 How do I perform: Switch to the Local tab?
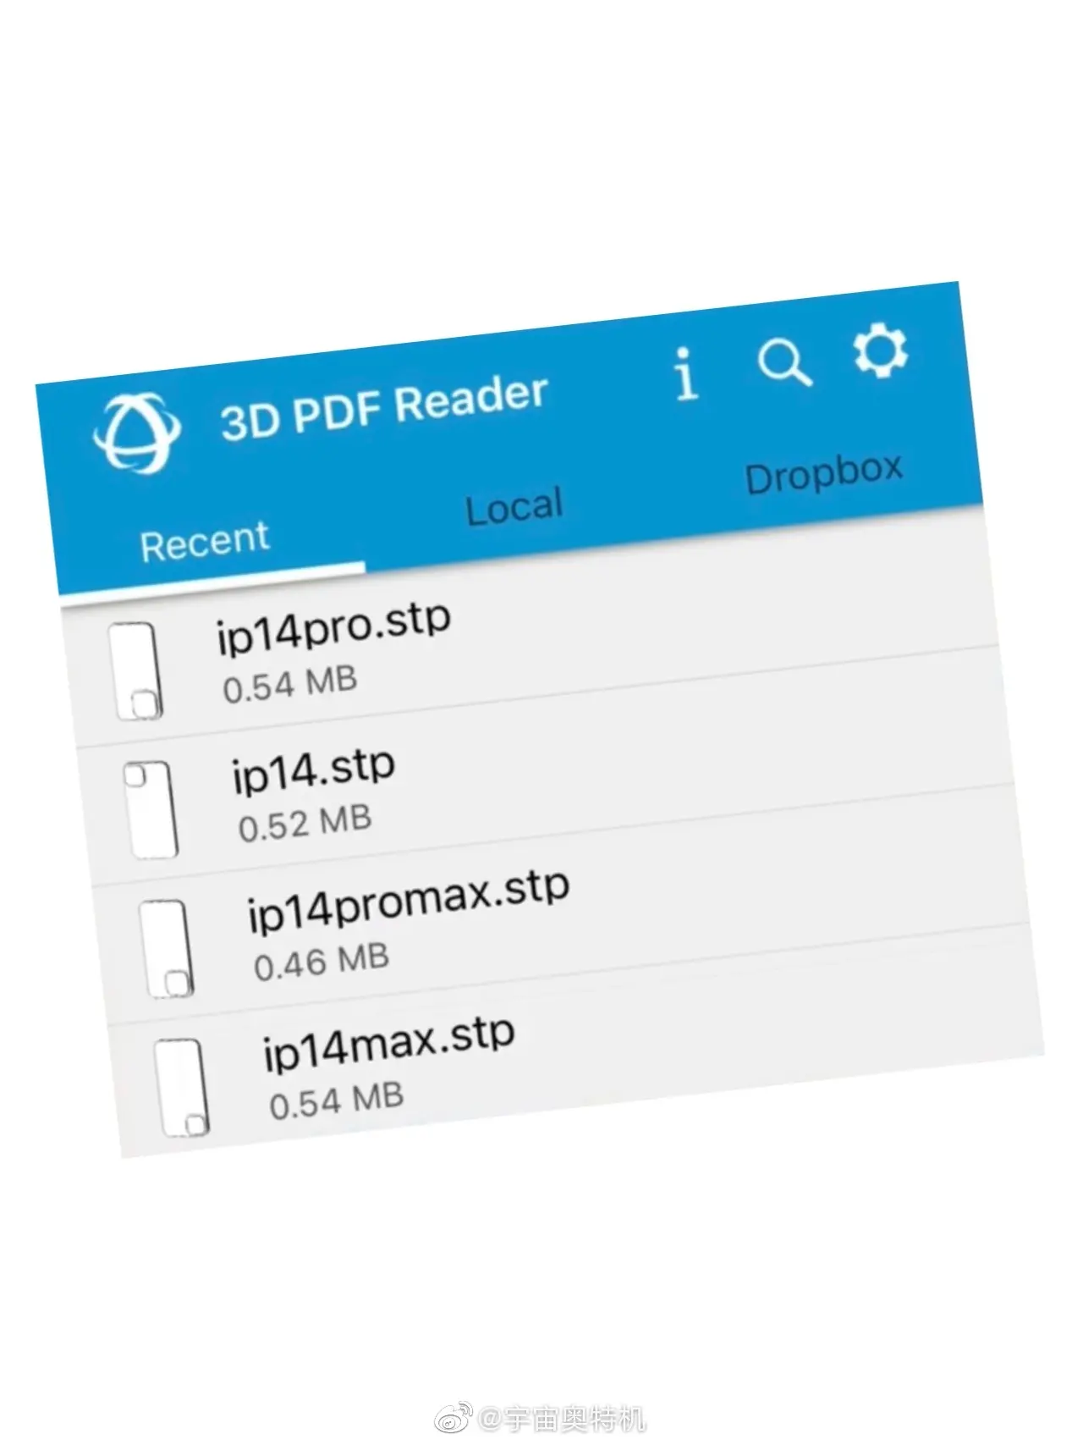tap(514, 507)
